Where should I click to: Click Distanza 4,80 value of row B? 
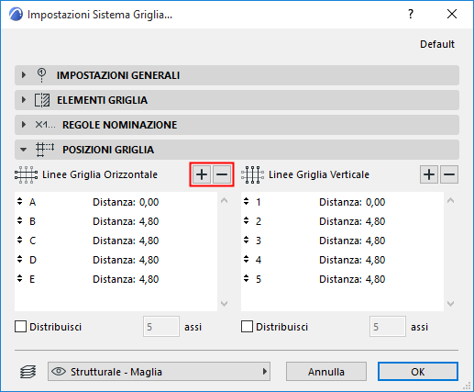149,221
